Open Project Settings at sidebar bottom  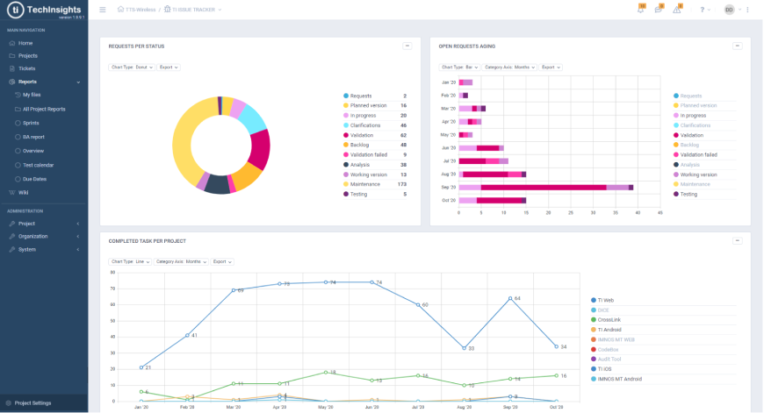coord(32,403)
